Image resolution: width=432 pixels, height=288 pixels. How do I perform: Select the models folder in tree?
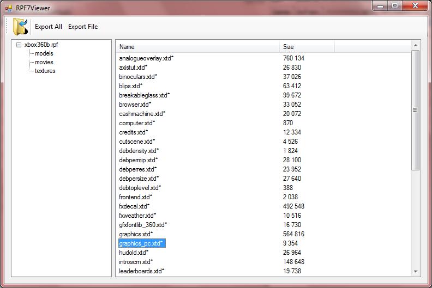pyautogui.click(x=44, y=53)
